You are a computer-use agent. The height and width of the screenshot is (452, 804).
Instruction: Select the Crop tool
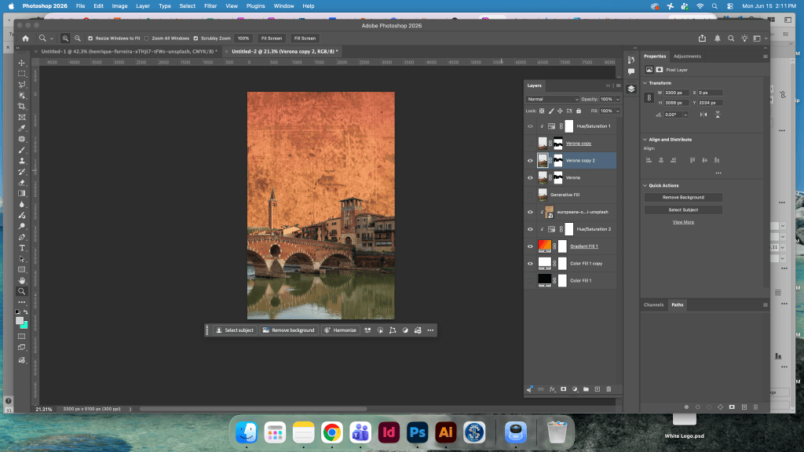[x=21, y=106]
